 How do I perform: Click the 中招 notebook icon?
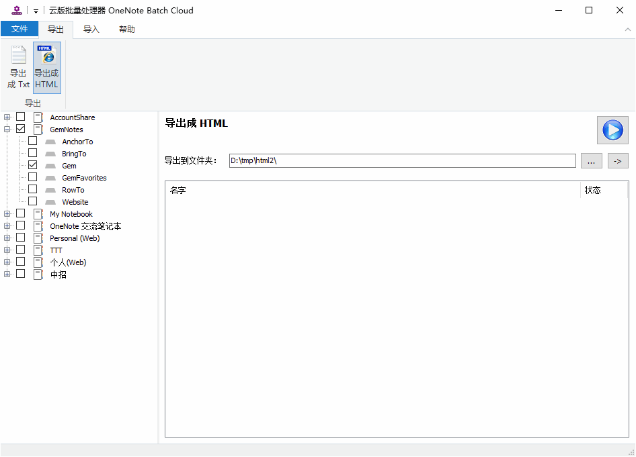[38, 274]
